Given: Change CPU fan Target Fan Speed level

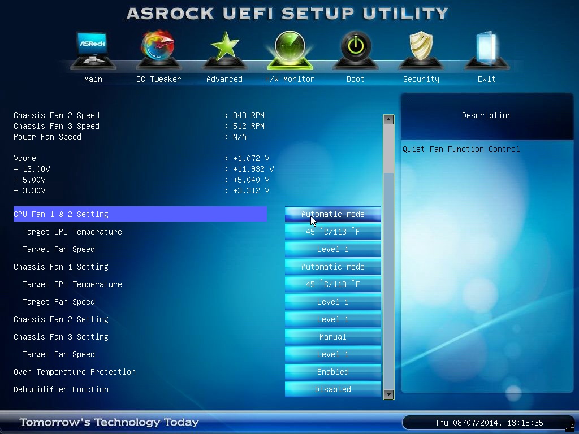Looking at the screenshot, I should click(332, 249).
